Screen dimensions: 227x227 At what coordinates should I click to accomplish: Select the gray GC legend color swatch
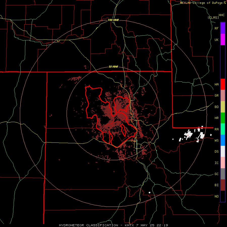point(223,174)
